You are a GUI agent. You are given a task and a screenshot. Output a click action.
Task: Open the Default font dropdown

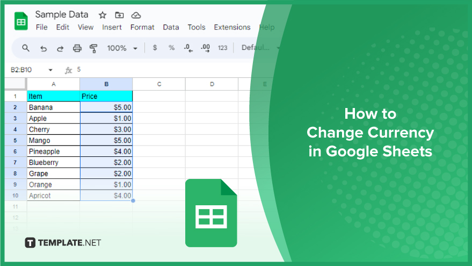tap(260, 48)
